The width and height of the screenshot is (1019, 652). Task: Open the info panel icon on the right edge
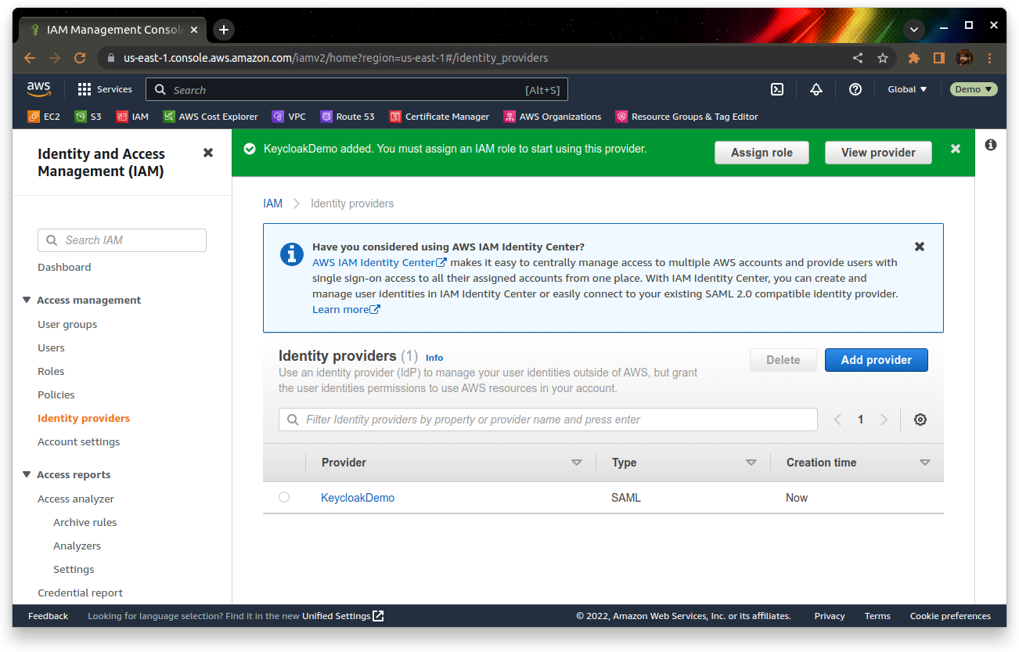click(x=991, y=145)
